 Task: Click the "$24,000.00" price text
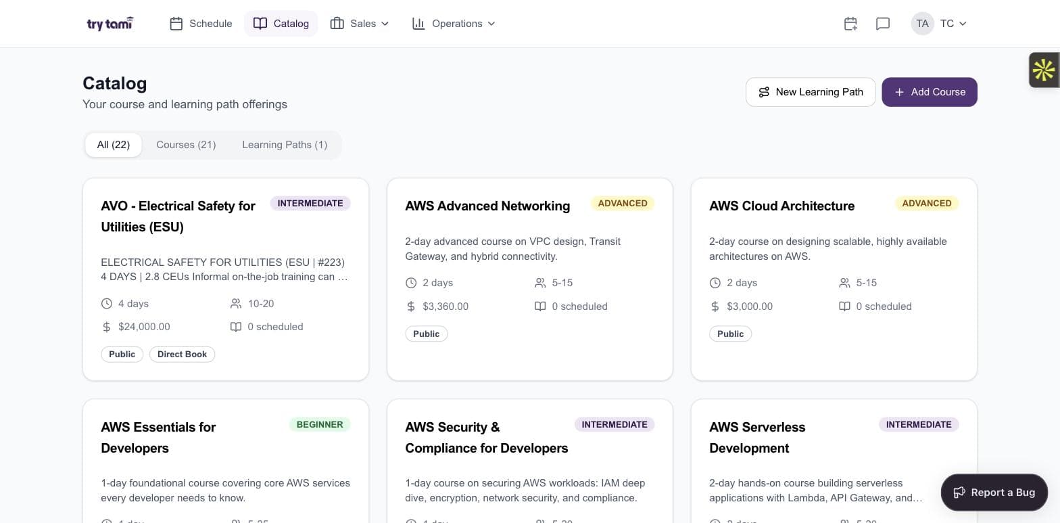click(x=144, y=327)
